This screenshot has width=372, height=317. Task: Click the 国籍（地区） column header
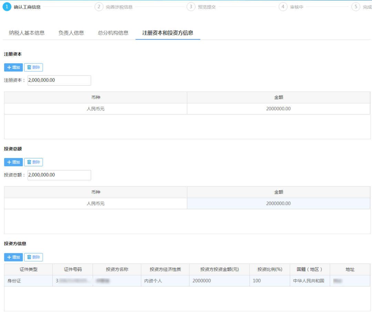pyautogui.click(x=310, y=269)
